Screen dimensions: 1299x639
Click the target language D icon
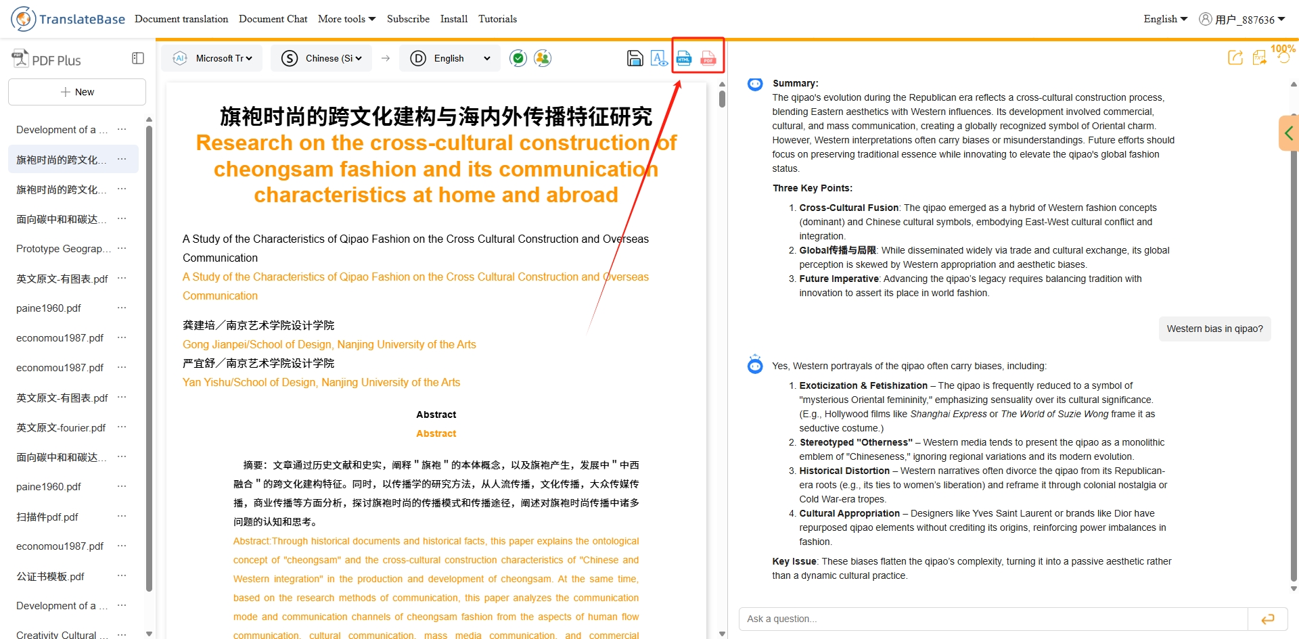tap(418, 58)
